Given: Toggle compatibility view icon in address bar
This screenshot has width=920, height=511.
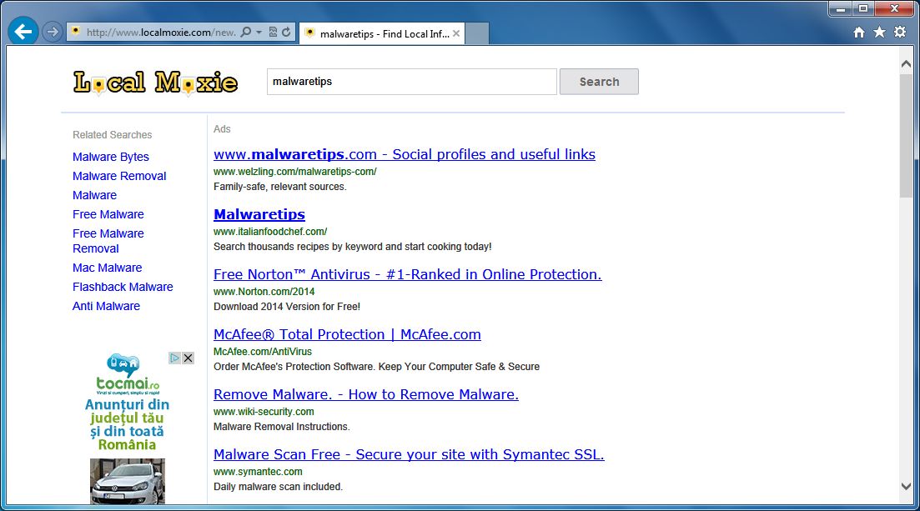Looking at the screenshot, I should tap(273, 32).
